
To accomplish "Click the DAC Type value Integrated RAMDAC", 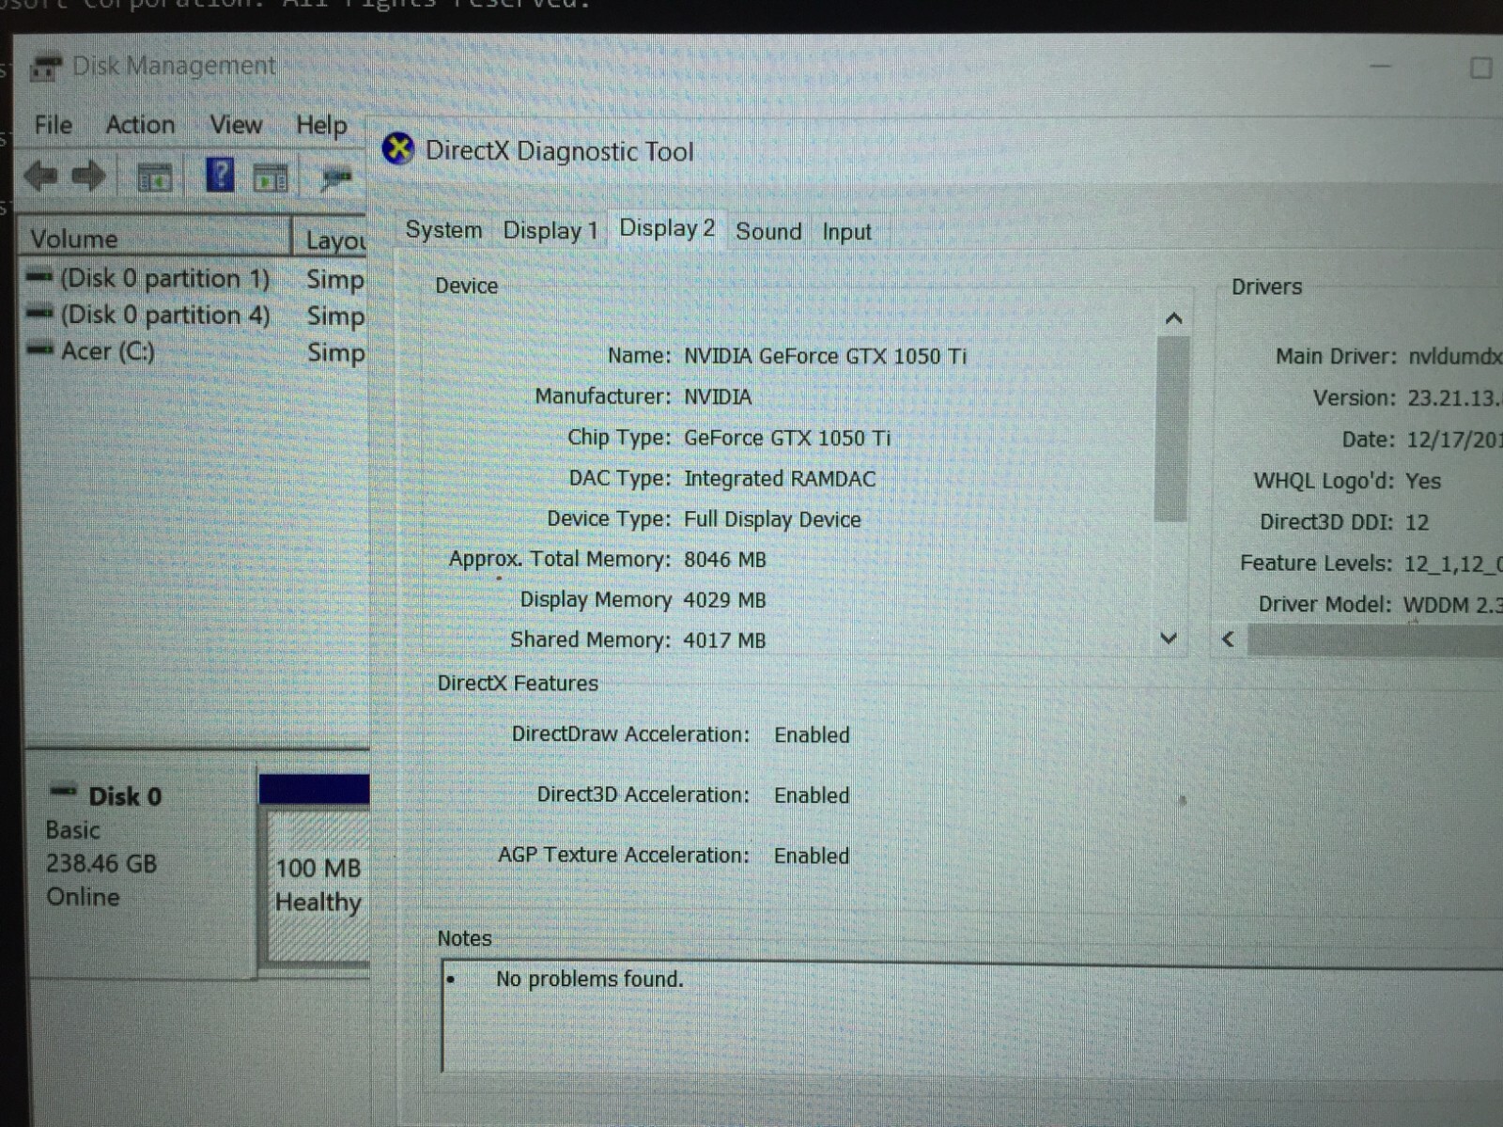I will (x=780, y=479).
